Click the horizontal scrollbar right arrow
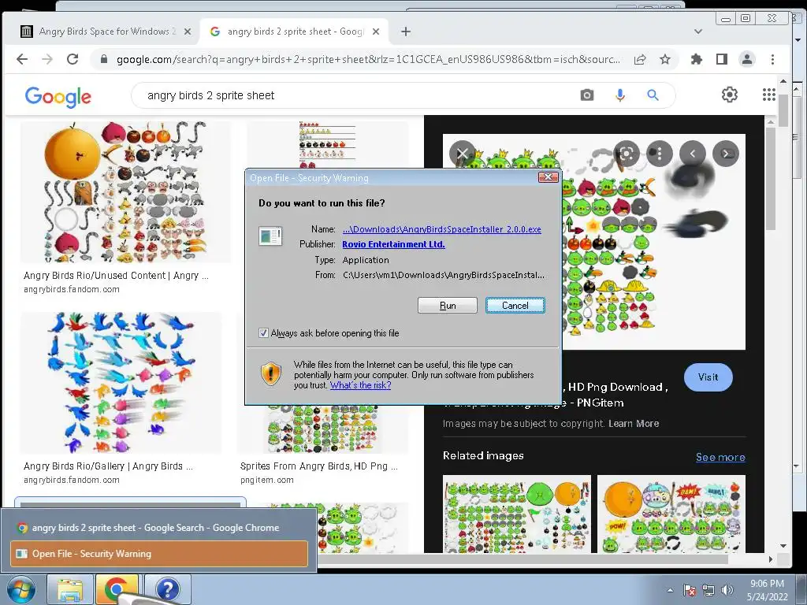The image size is (807, 605). pos(771,559)
